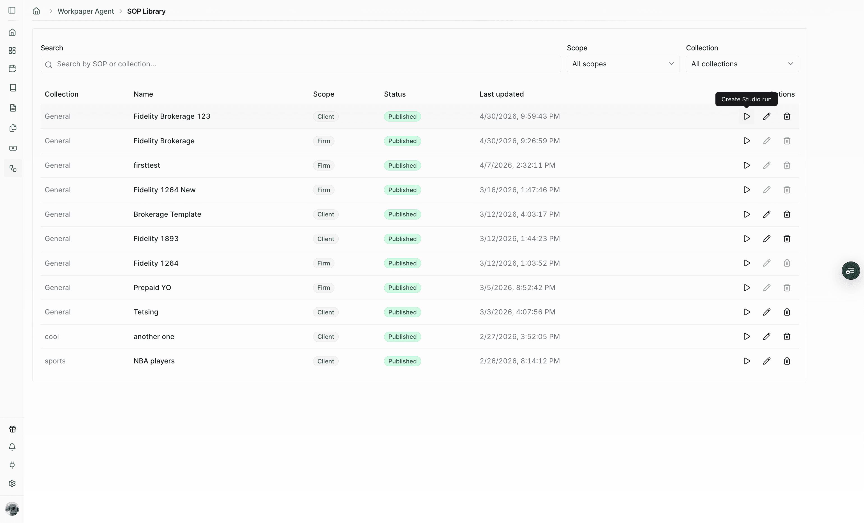Open the notifications bell icon
Image resolution: width=864 pixels, height=523 pixels.
(12, 447)
